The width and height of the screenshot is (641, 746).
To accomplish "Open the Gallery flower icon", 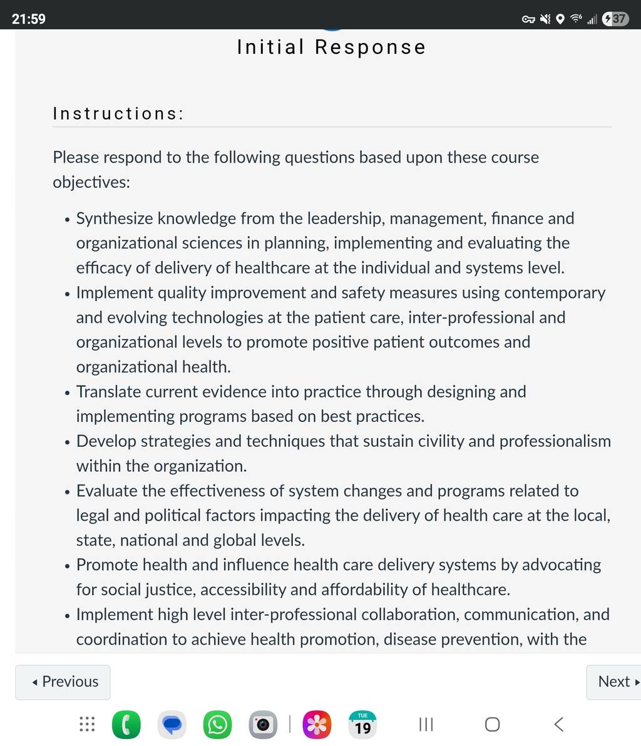I will pos(317,725).
